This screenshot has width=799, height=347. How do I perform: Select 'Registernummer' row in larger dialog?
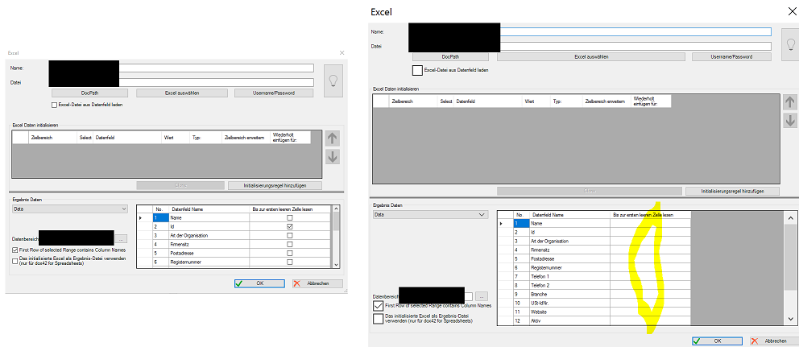coord(594,267)
